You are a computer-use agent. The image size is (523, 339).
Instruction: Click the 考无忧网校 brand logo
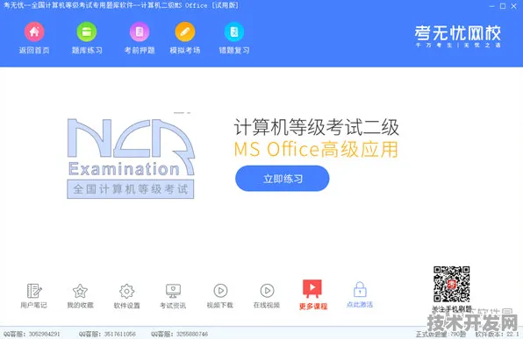pos(458,36)
